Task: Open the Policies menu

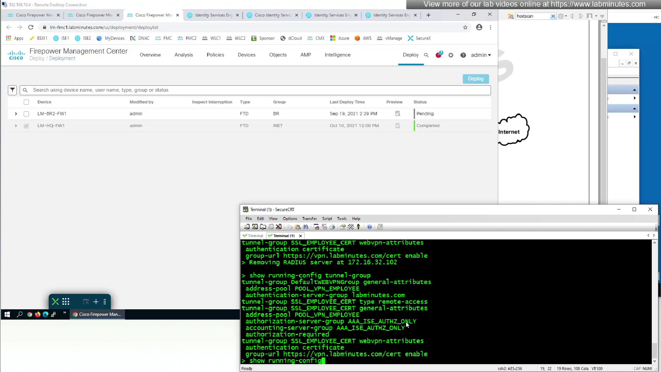Action: pyautogui.click(x=215, y=55)
